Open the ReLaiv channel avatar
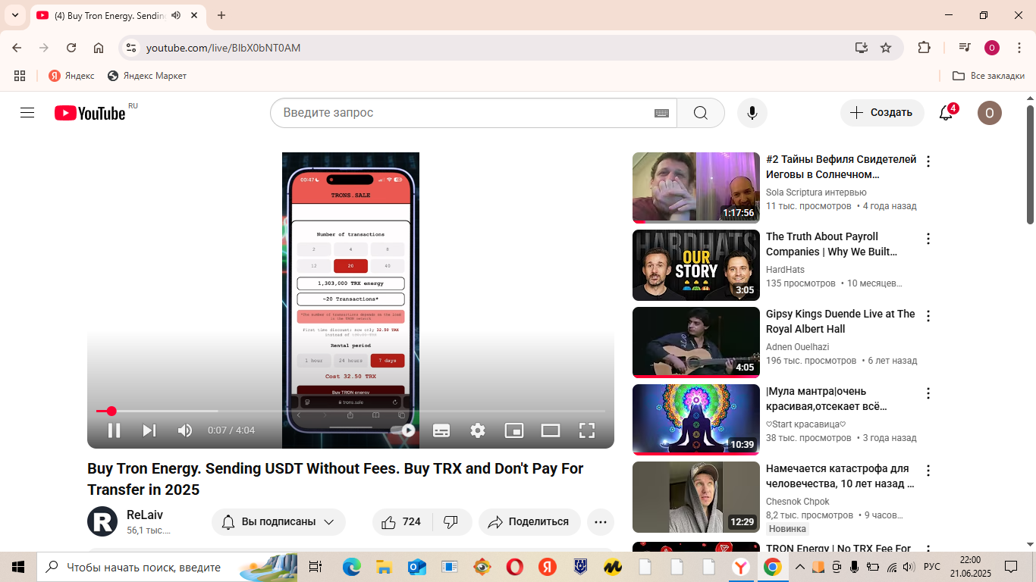 (x=102, y=521)
